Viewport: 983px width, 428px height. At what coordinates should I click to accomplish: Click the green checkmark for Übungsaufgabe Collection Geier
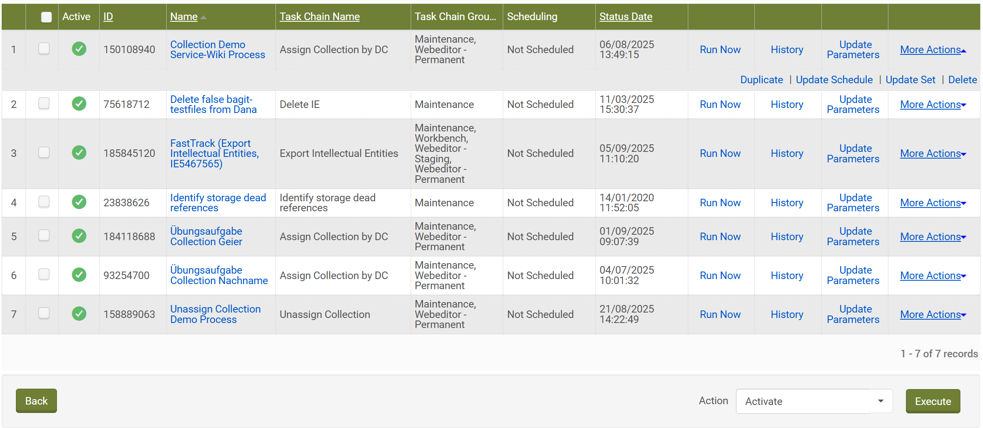click(79, 236)
